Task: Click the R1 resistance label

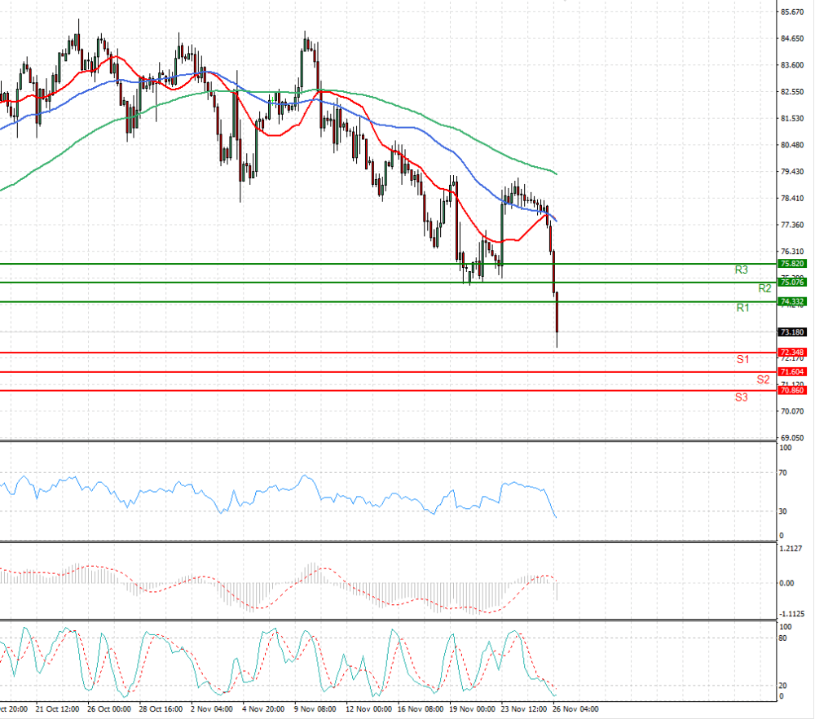Action: coord(742,309)
